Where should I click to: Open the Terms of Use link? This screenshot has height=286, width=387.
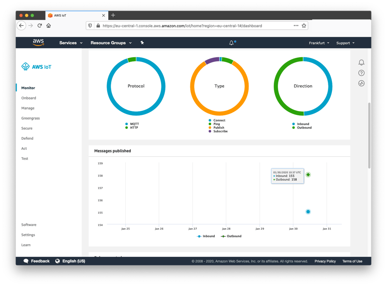pyautogui.click(x=352, y=261)
